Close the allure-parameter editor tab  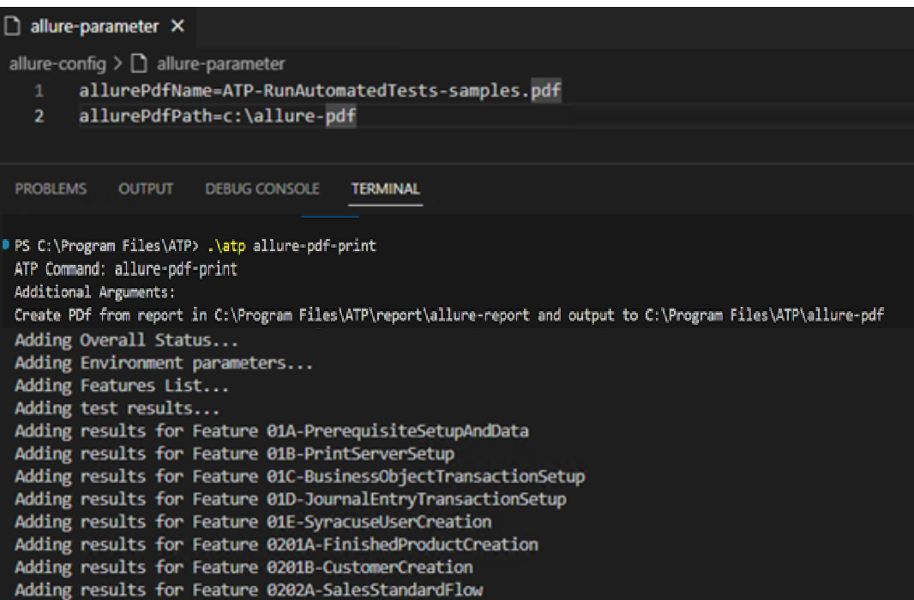coord(177,27)
